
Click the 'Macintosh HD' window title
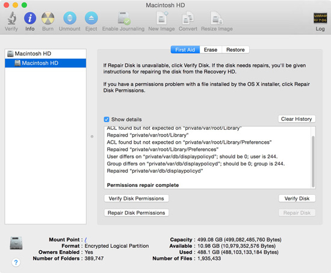[165, 5]
